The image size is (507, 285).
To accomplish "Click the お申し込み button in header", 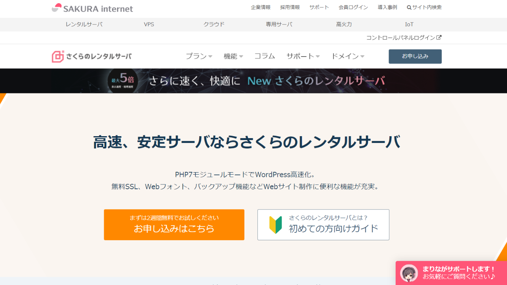I will (415, 57).
